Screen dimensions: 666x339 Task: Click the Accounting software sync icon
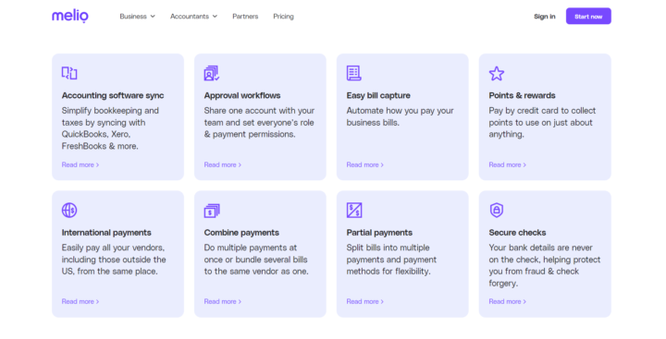[69, 73]
